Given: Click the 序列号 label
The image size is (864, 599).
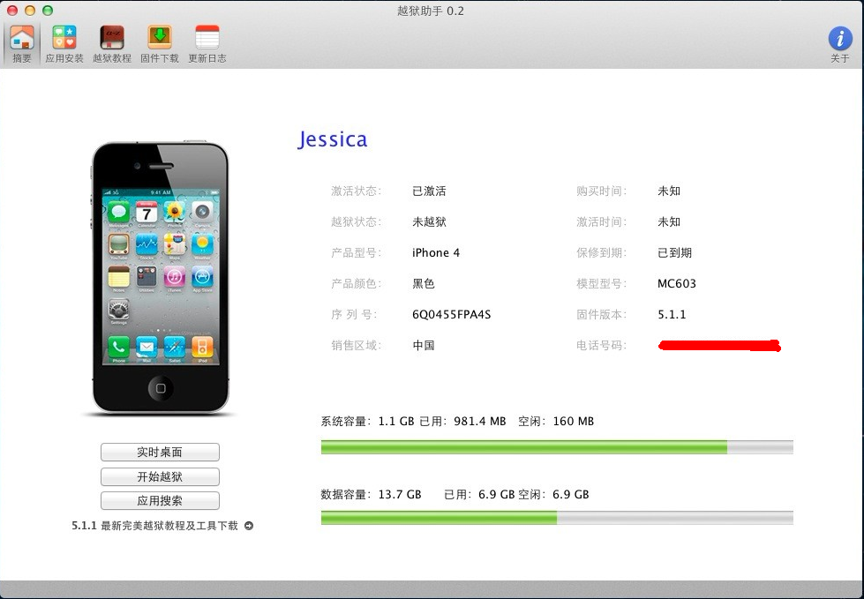Looking at the screenshot, I should 354,314.
